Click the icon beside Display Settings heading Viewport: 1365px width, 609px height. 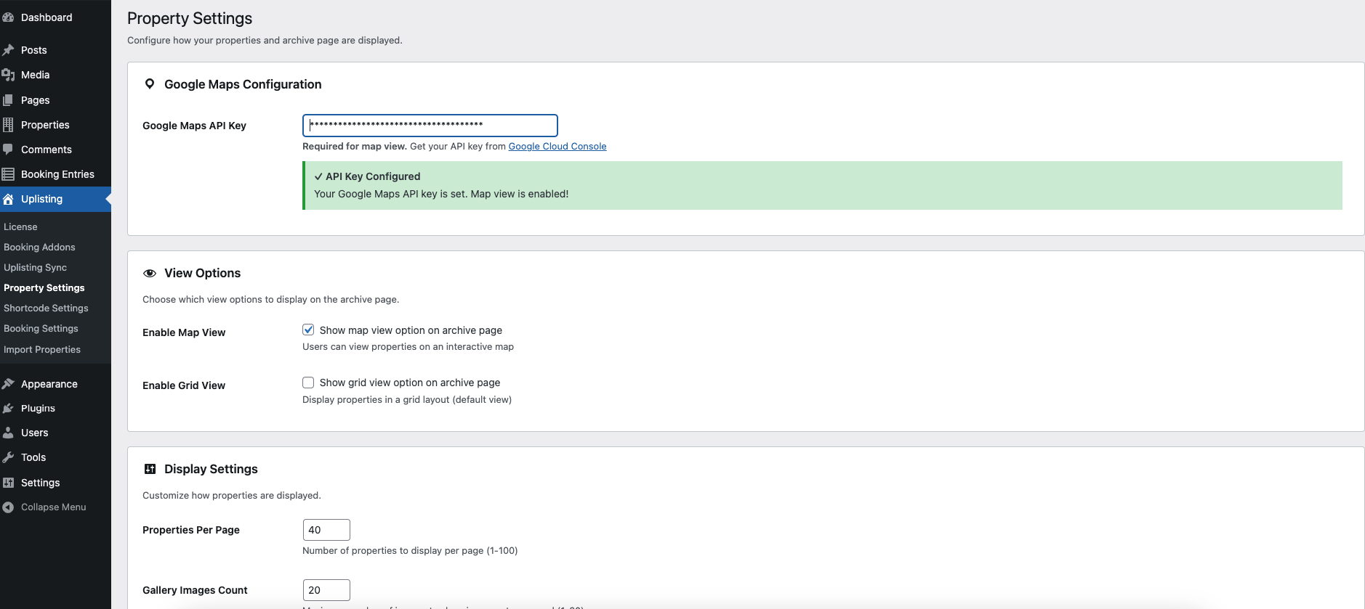click(150, 469)
